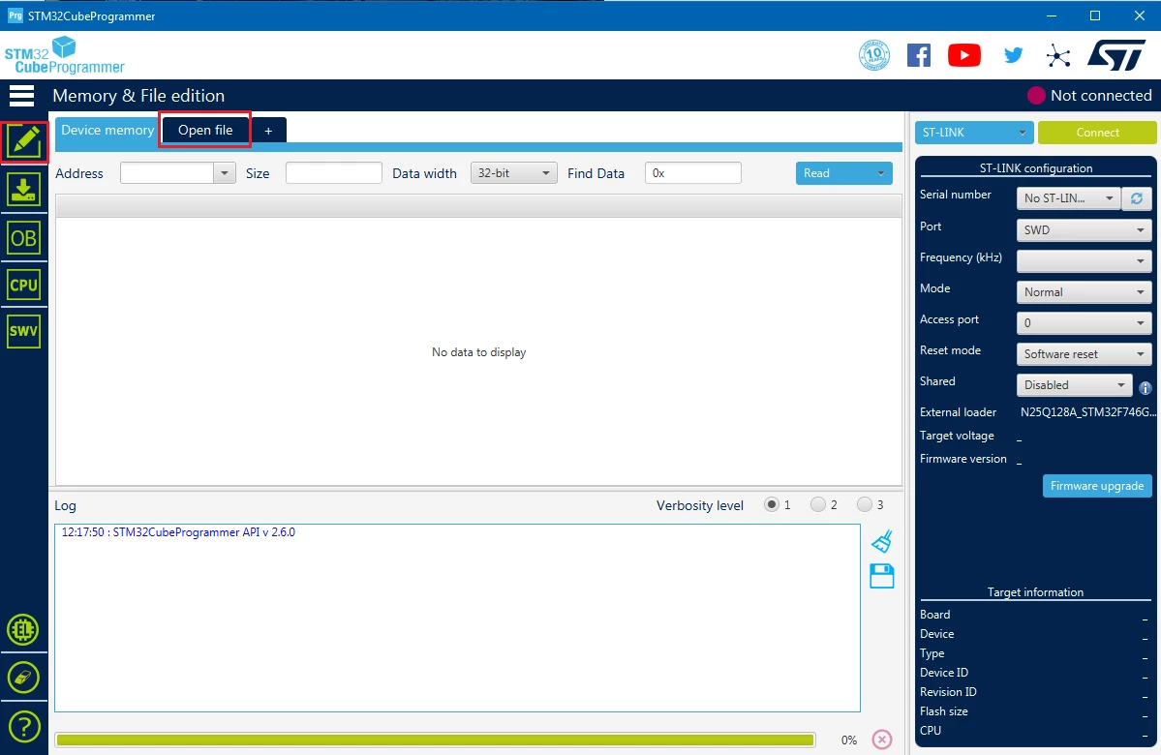Open Erasing & Programming download icon
The width and height of the screenshot is (1161, 755).
pyautogui.click(x=23, y=191)
